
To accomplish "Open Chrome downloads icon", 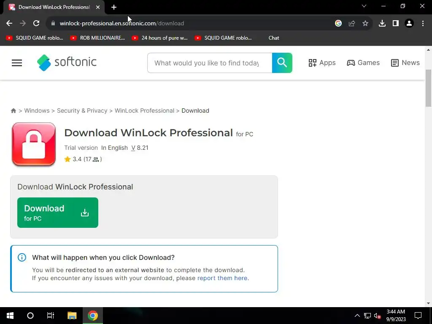I will coord(382,24).
